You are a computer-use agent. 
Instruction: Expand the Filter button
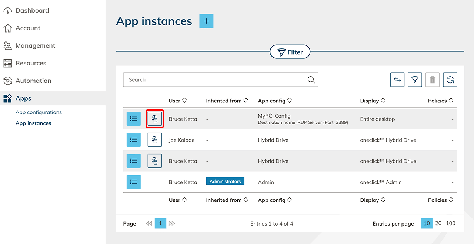(x=290, y=52)
